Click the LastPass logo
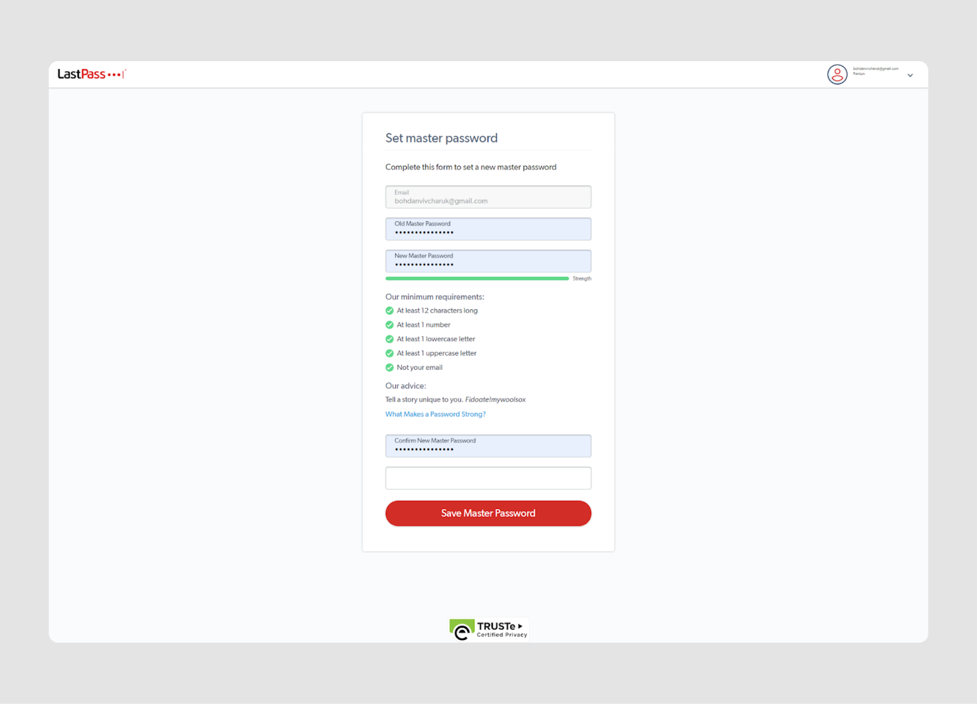The width and height of the screenshot is (977, 704). pos(92,74)
